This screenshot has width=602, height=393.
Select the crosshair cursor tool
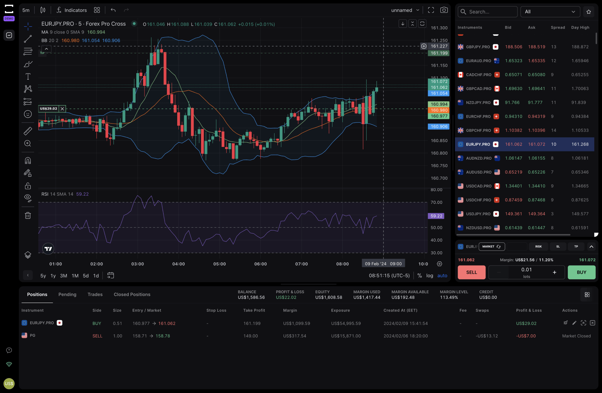click(28, 26)
